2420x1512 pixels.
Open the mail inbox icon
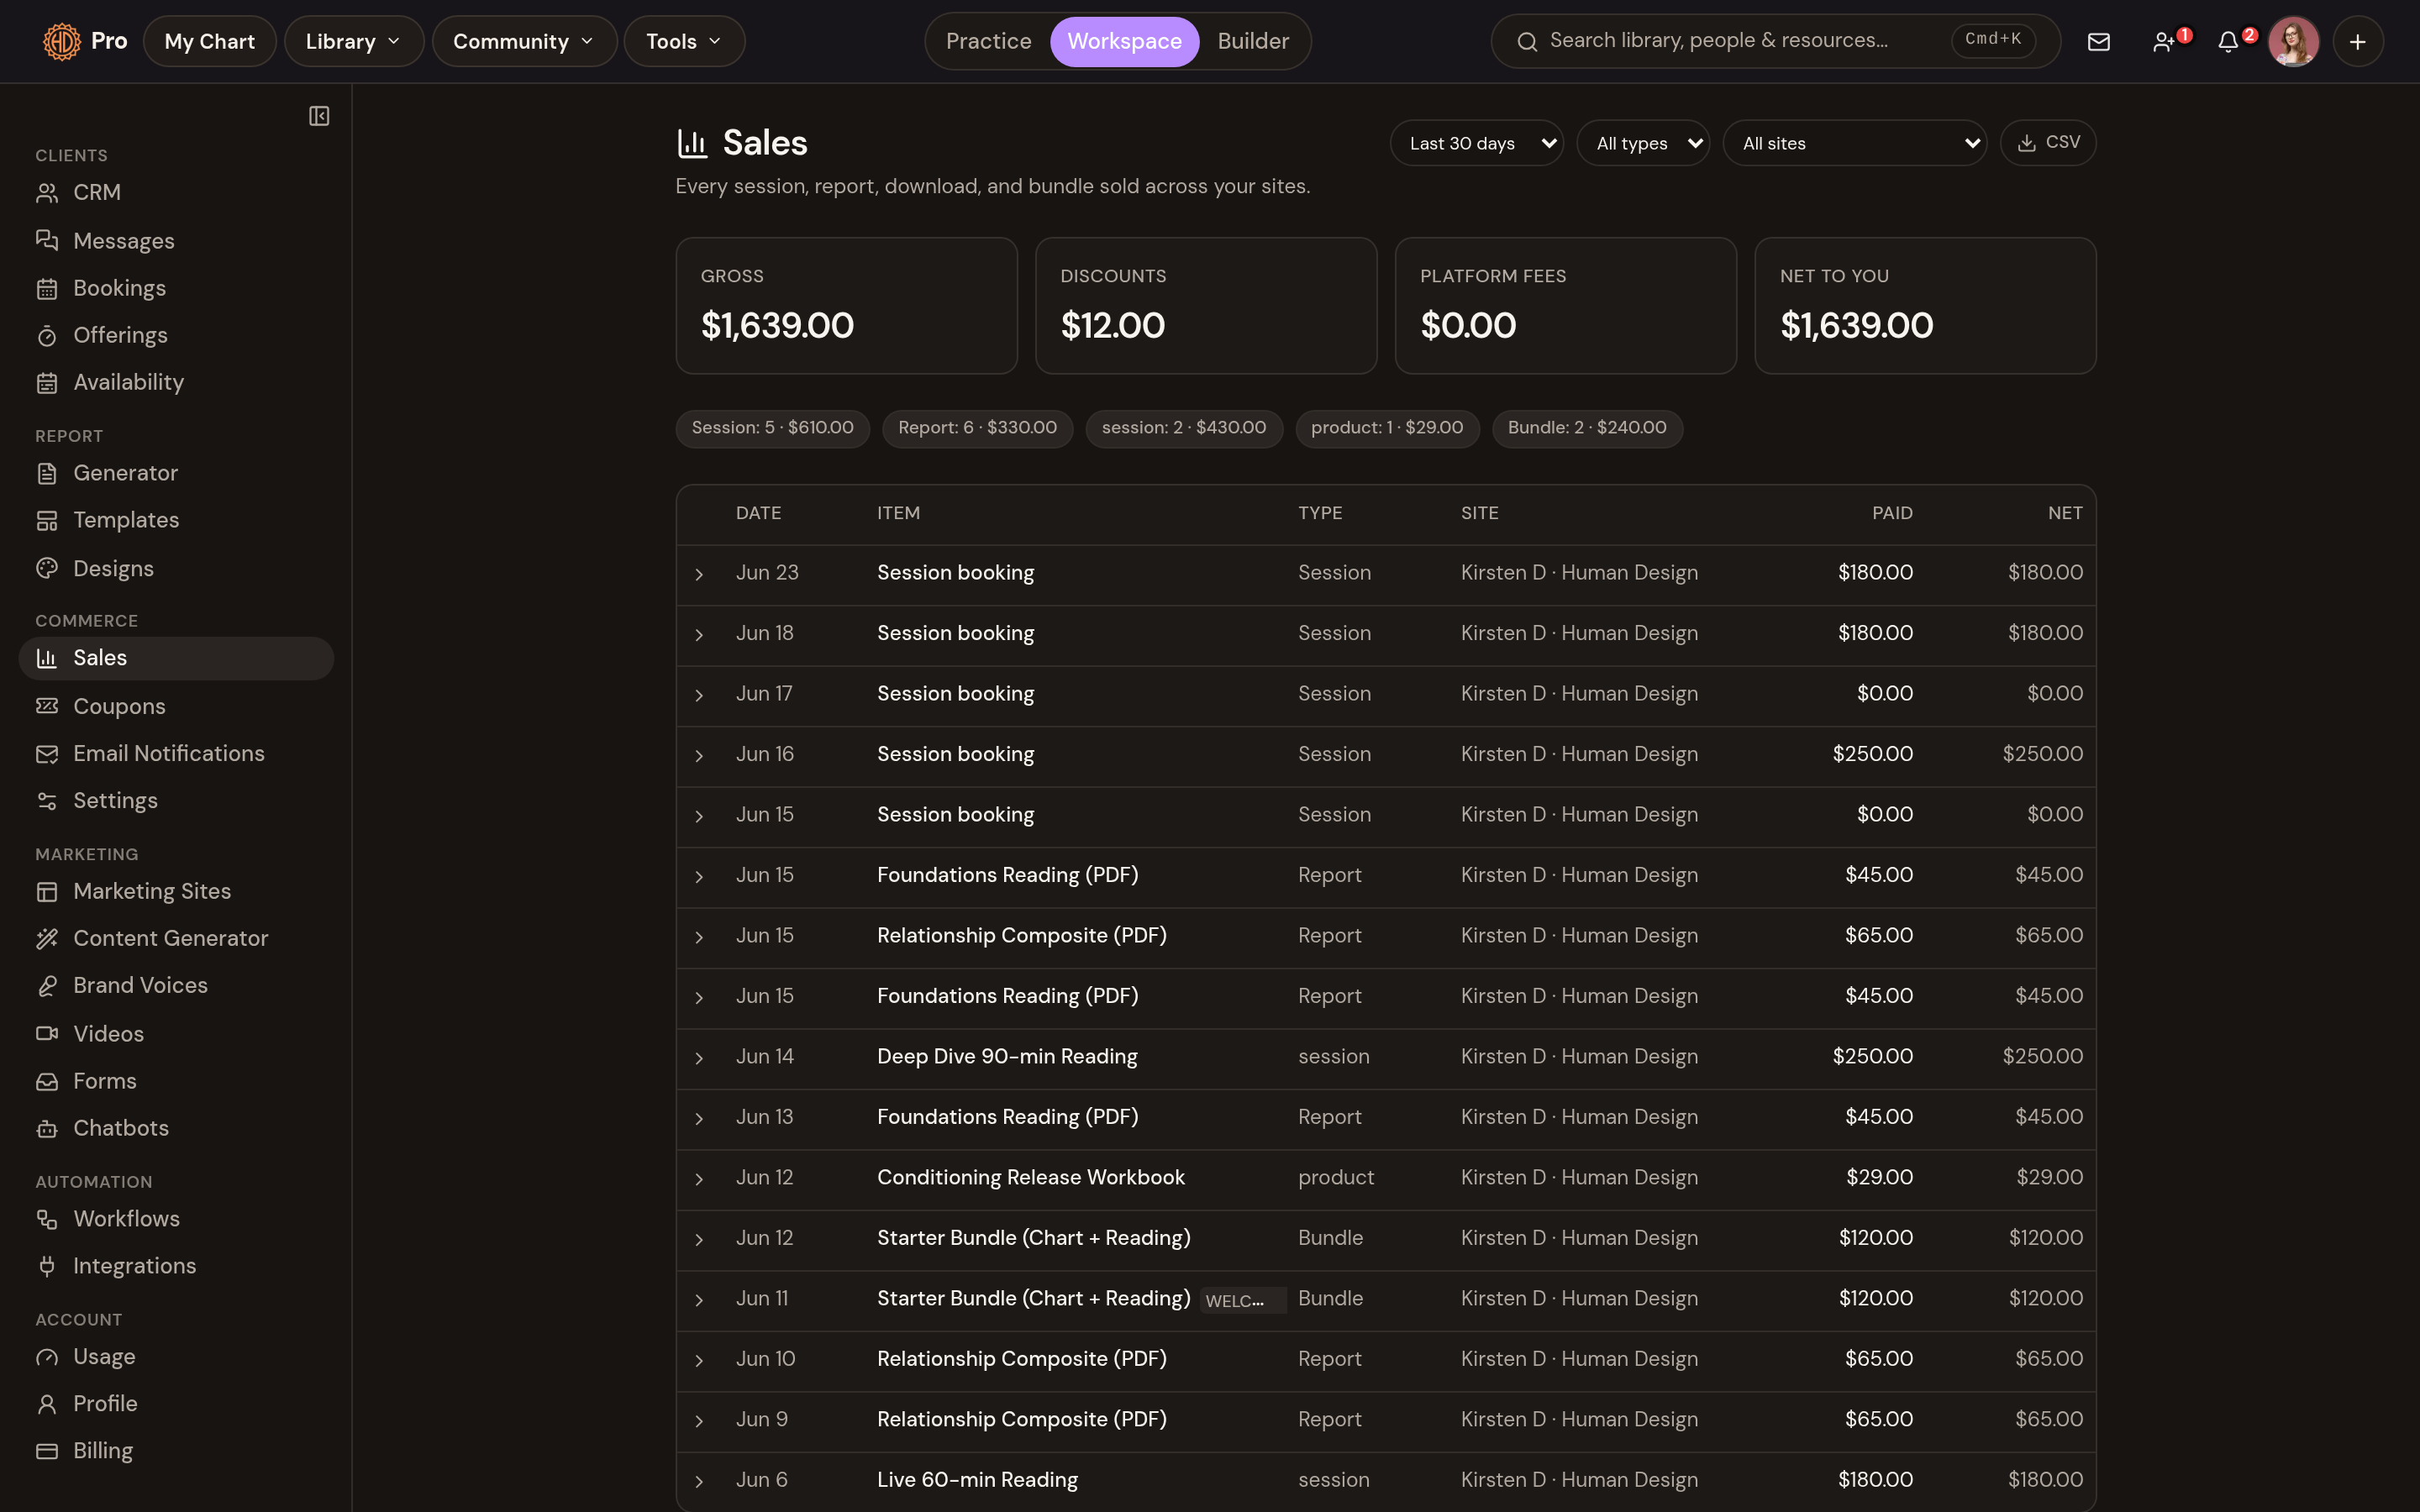[x=2099, y=42]
